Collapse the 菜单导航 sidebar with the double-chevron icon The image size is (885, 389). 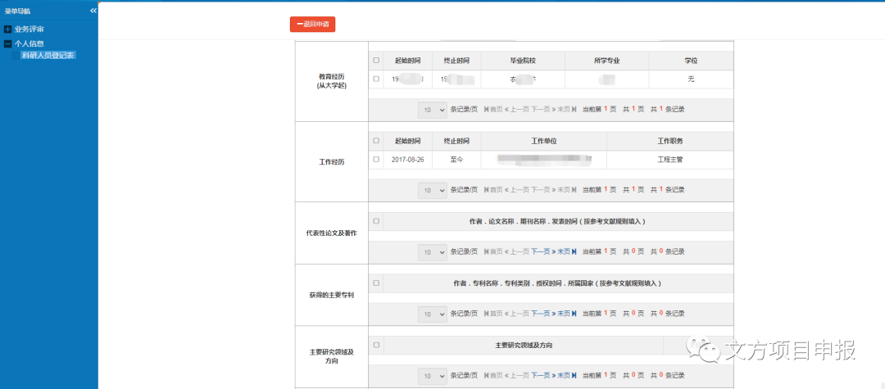(x=93, y=11)
